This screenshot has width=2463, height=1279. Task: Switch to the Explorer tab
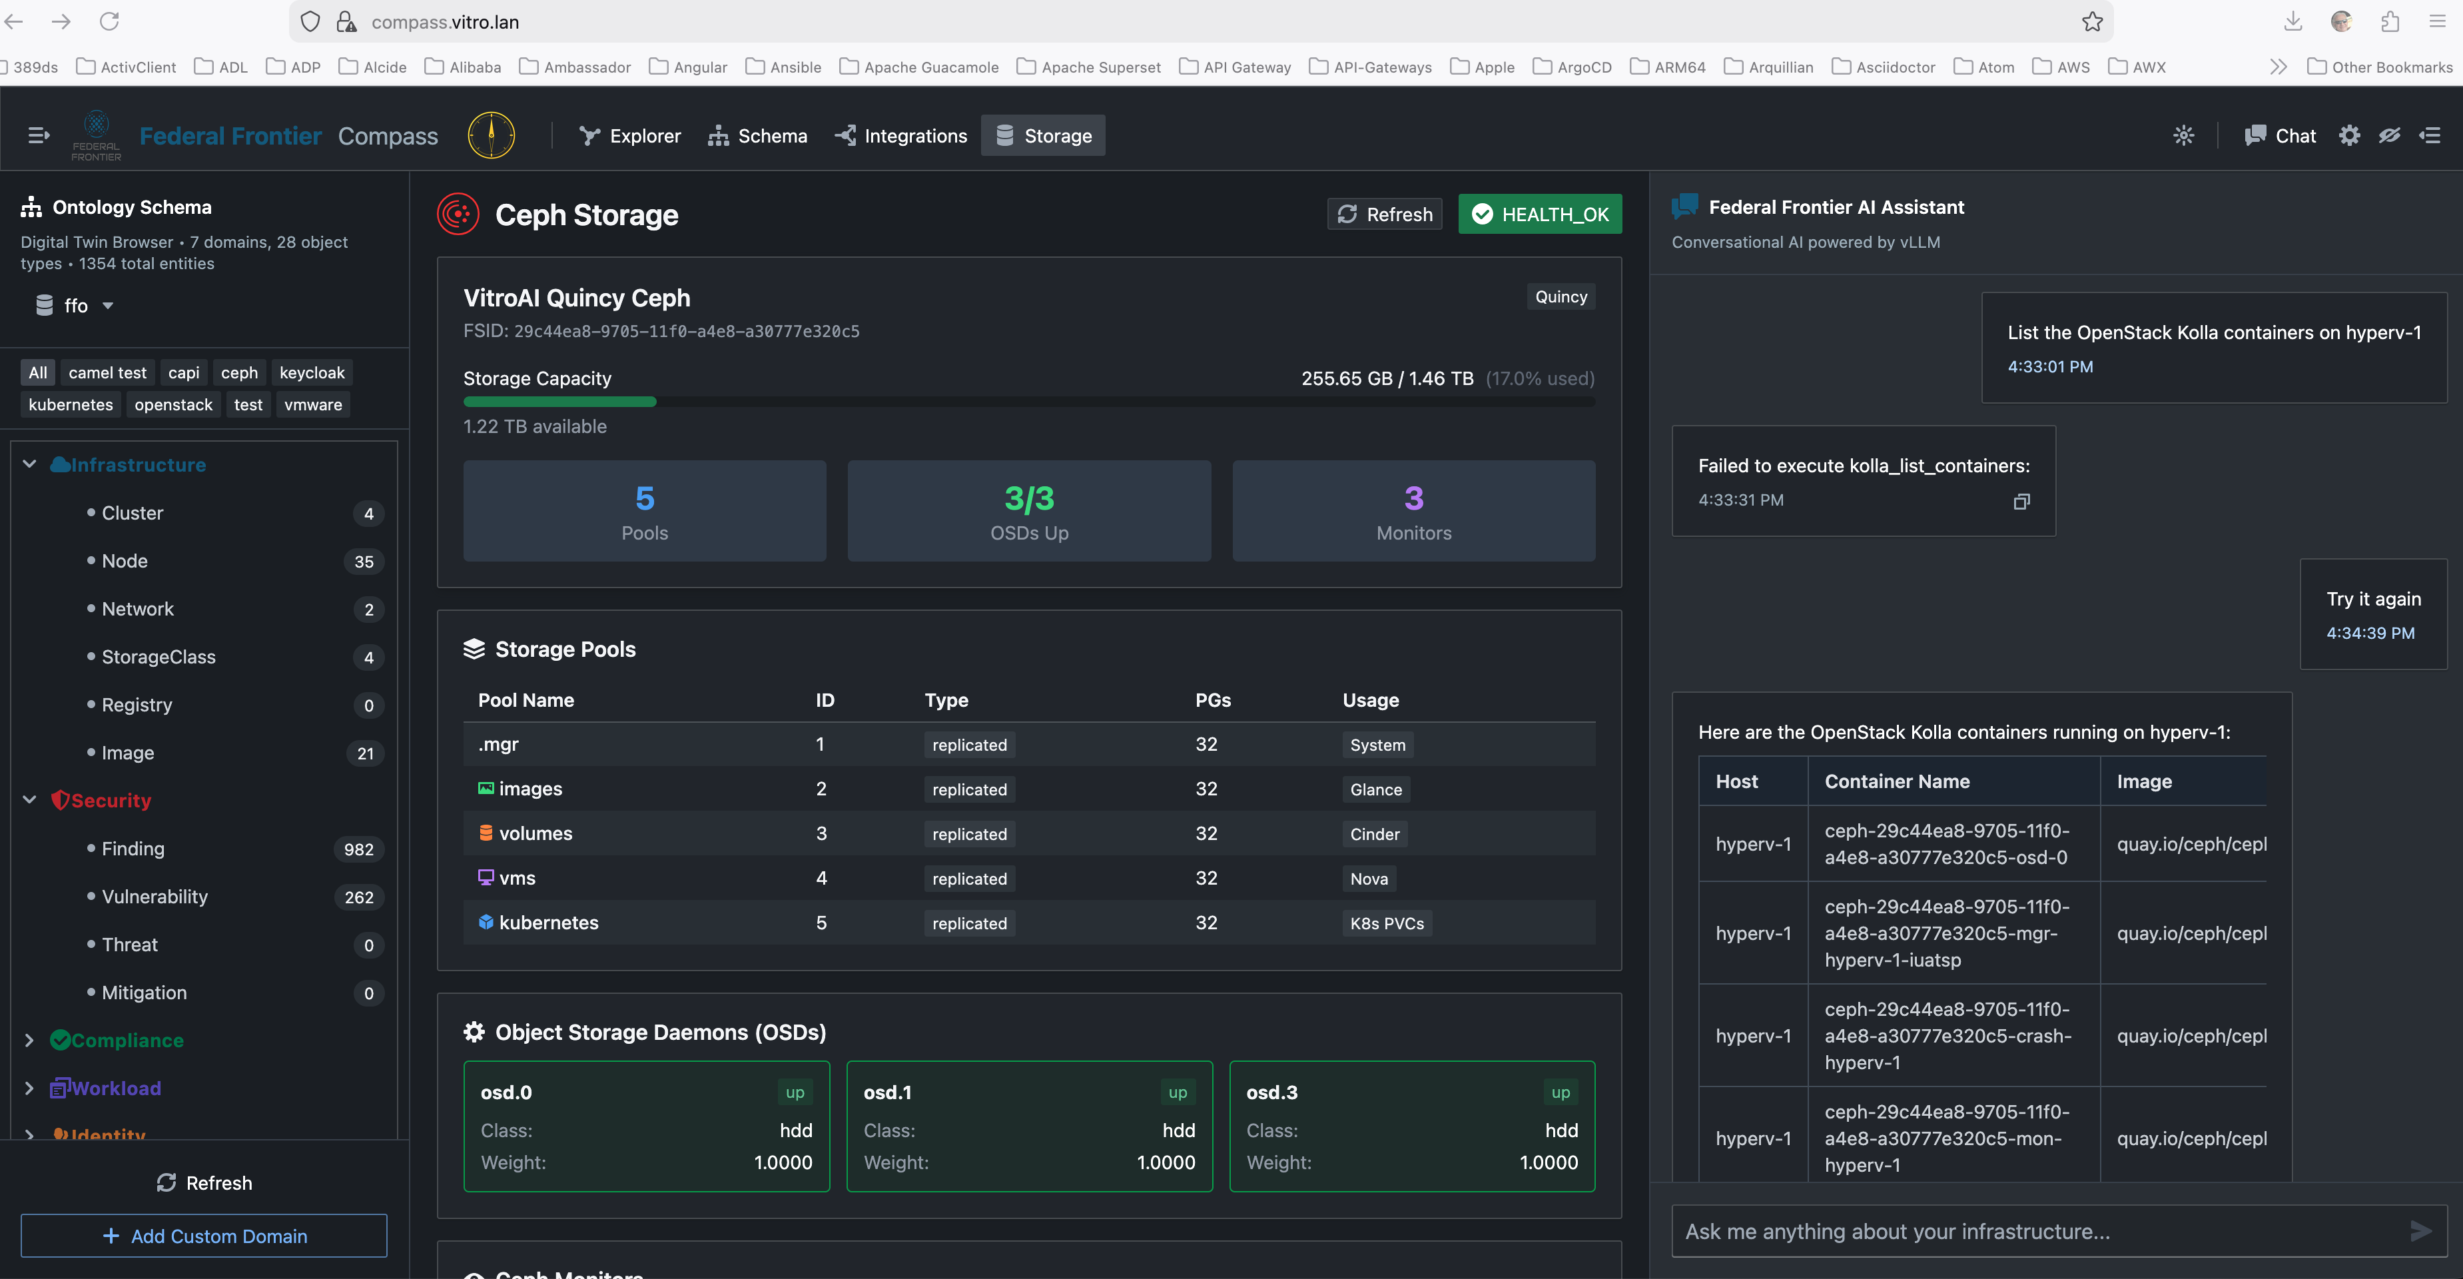point(630,136)
